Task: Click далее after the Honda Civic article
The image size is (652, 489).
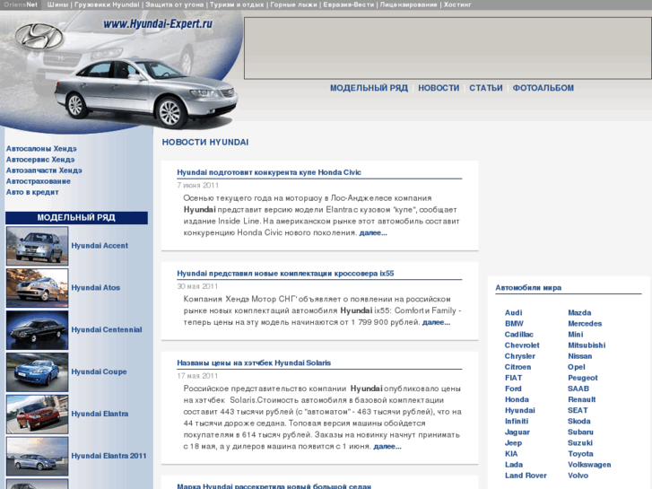Action: click(373, 233)
